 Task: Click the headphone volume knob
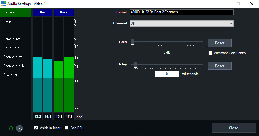19,128
